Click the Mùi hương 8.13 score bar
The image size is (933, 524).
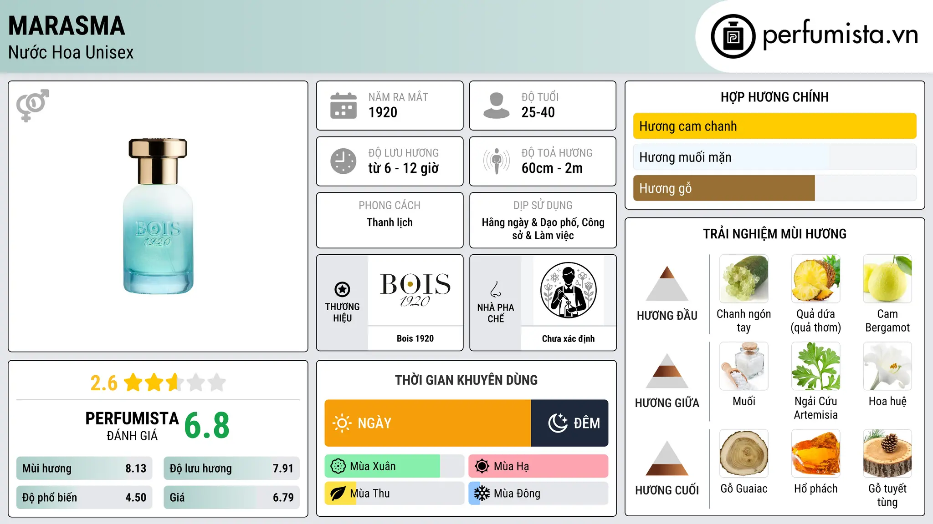point(84,469)
